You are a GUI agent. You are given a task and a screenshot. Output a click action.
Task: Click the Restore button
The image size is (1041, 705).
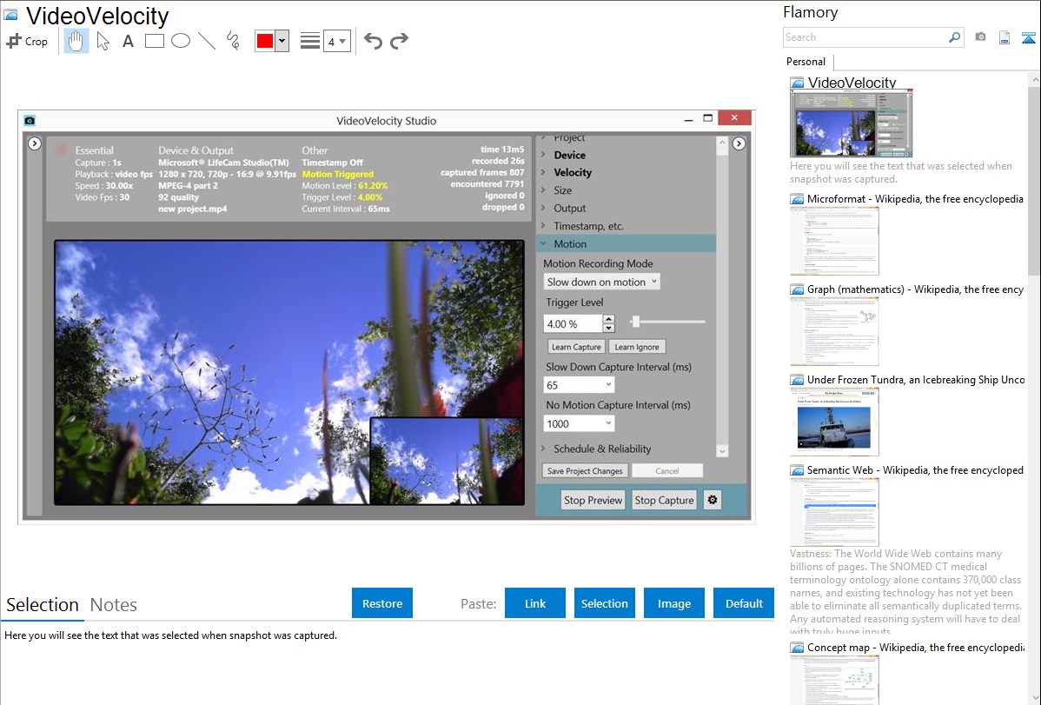[382, 603]
